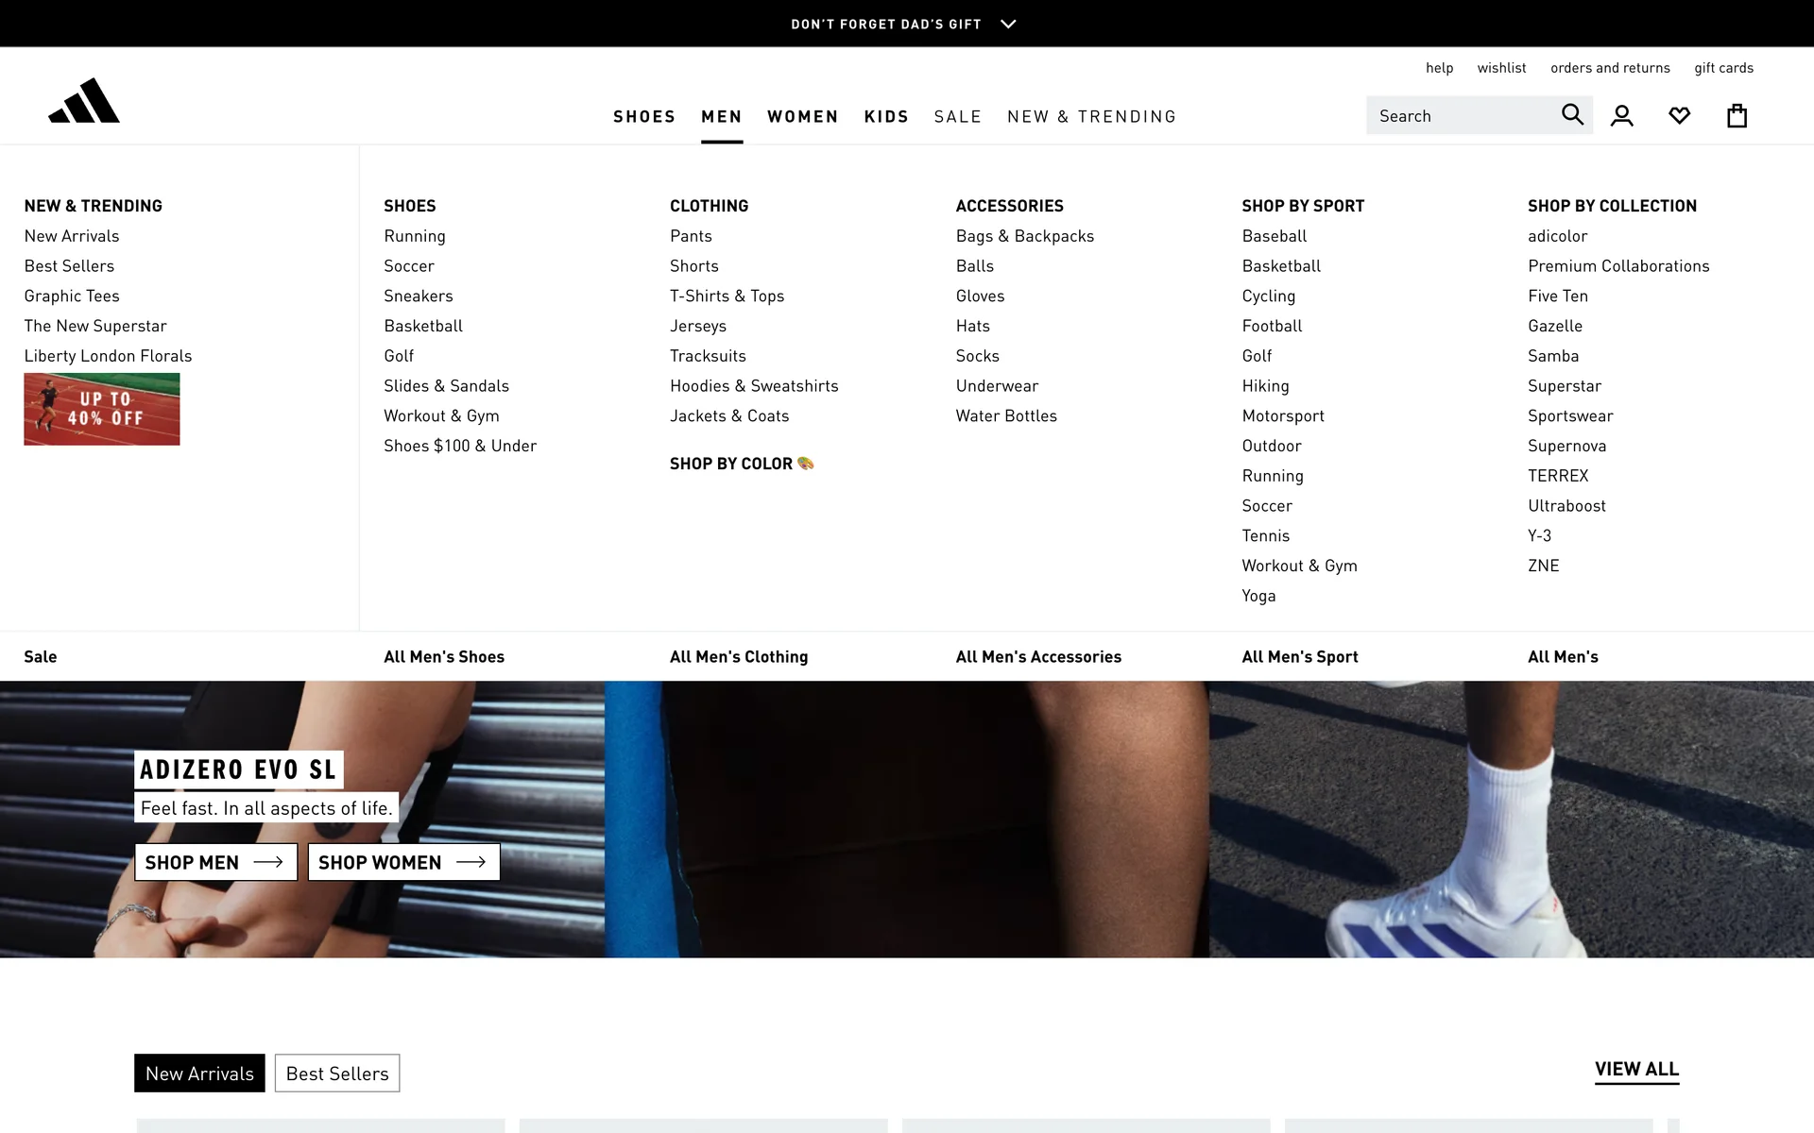Viewport: 1814px width, 1133px height.
Task: Open the Ultraboost collection link
Action: pos(1566,505)
